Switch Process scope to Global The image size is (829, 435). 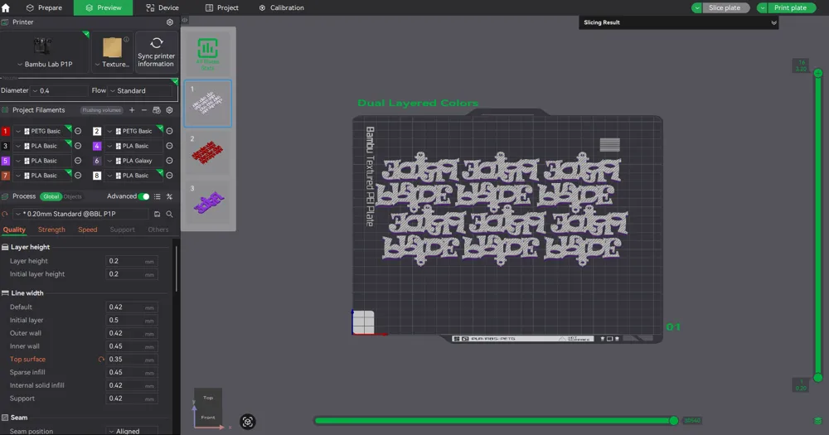pyautogui.click(x=51, y=196)
